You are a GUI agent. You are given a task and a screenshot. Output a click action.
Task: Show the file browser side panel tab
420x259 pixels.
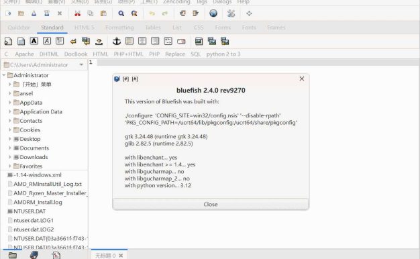pos(12,255)
